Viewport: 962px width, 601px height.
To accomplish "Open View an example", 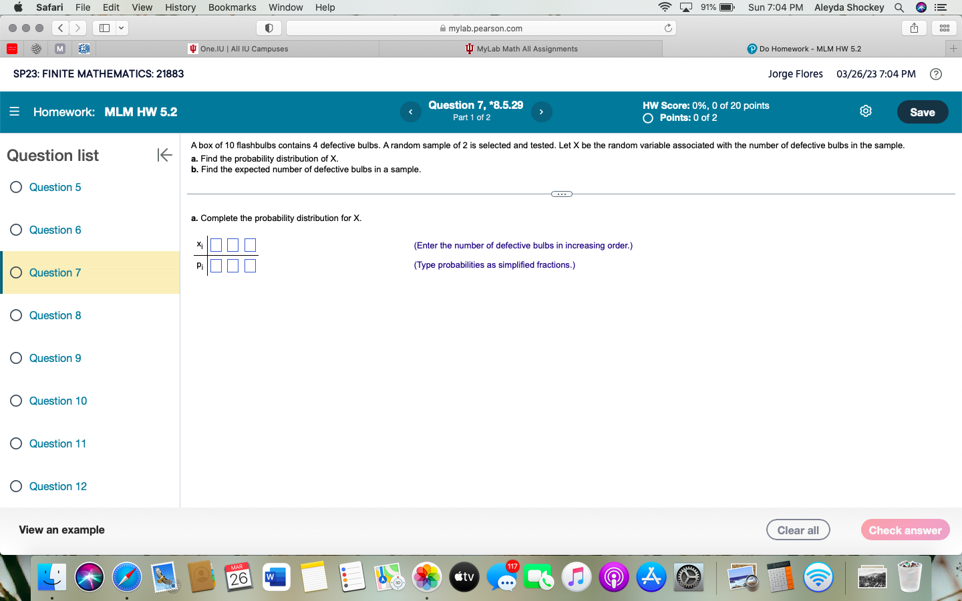I will [61, 530].
